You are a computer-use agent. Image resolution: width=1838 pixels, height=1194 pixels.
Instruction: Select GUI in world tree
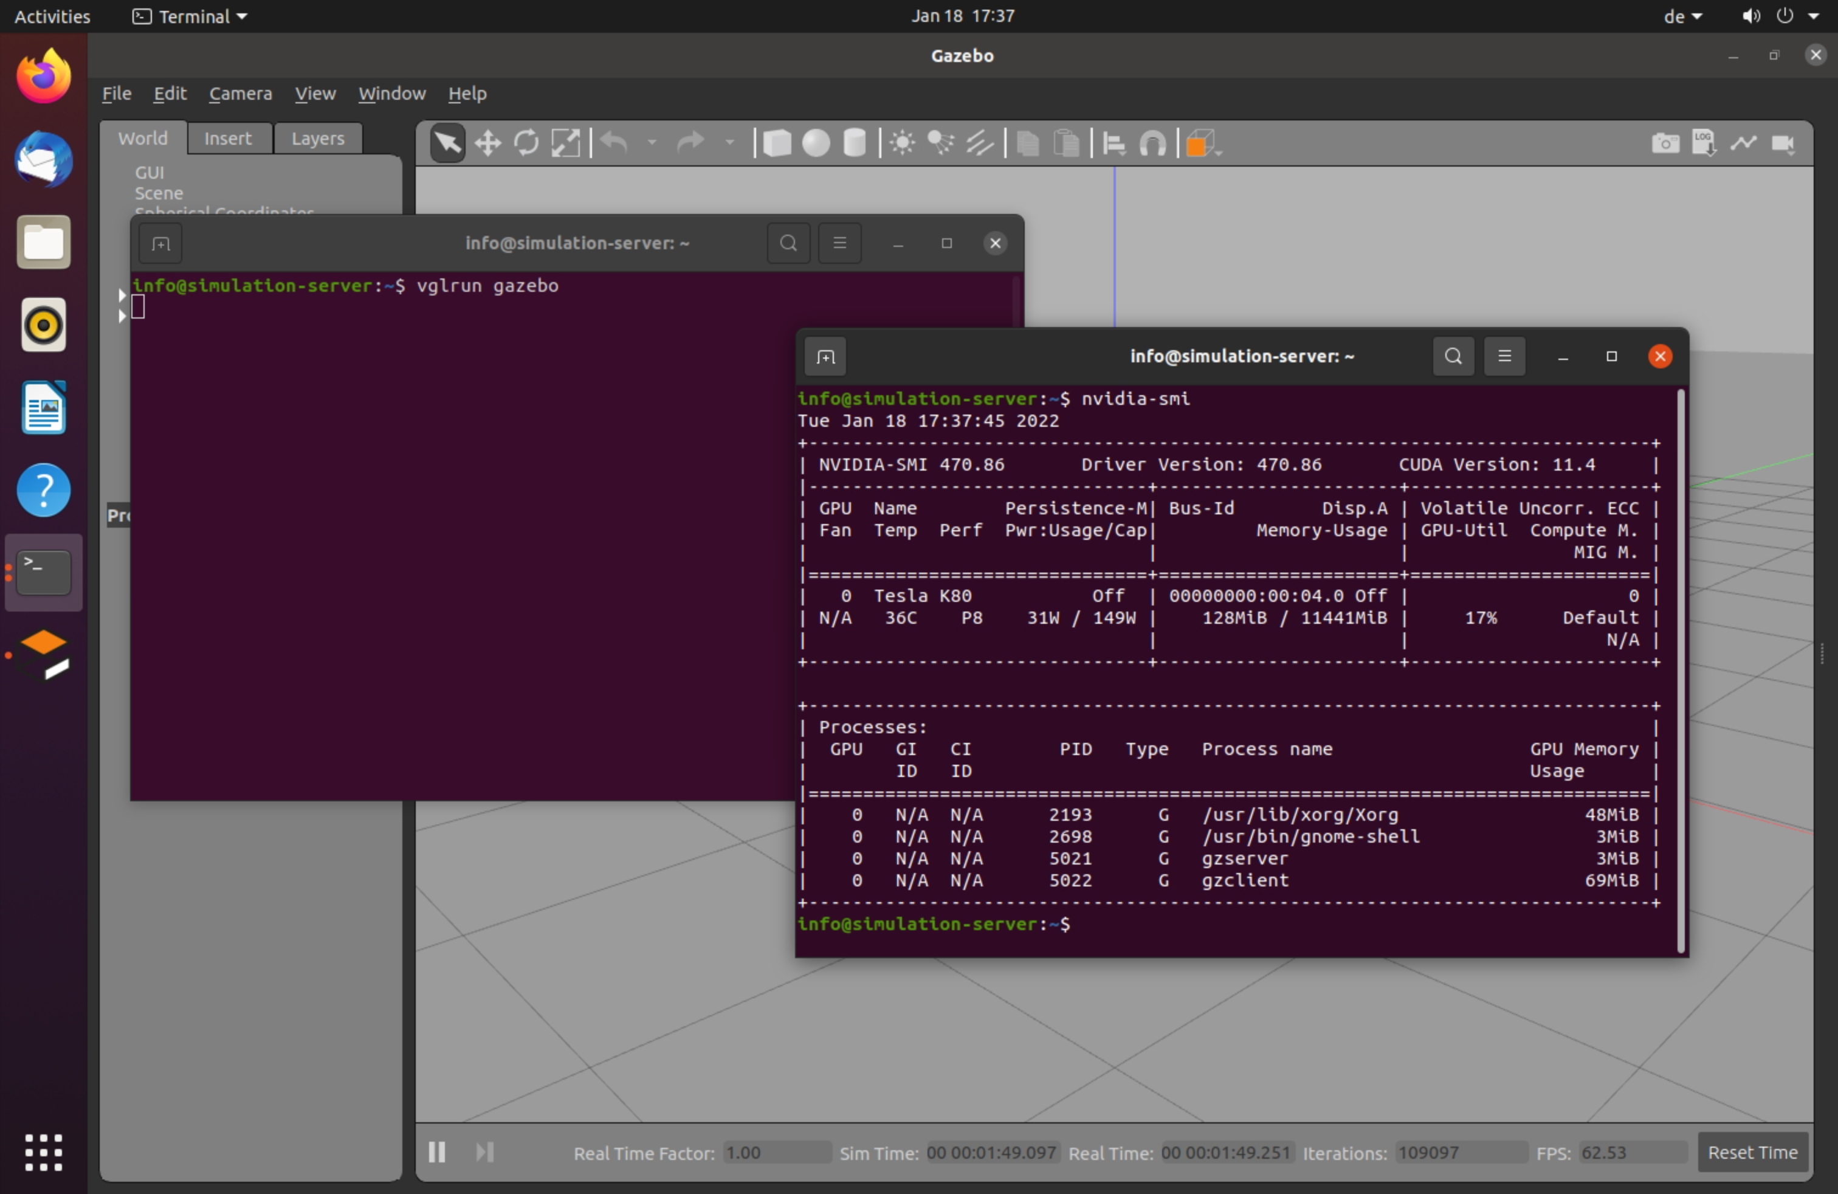click(x=149, y=173)
